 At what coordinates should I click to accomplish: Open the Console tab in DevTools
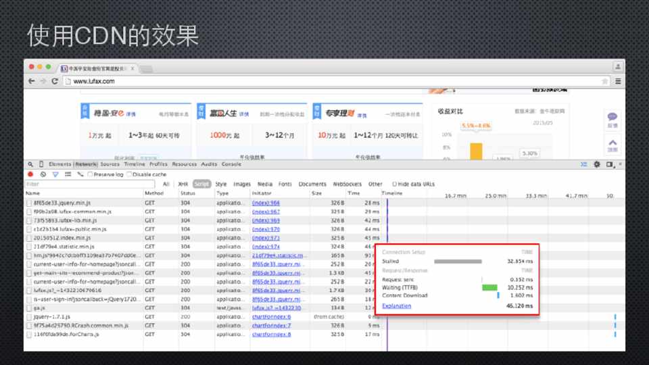click(x=231, y=164)
